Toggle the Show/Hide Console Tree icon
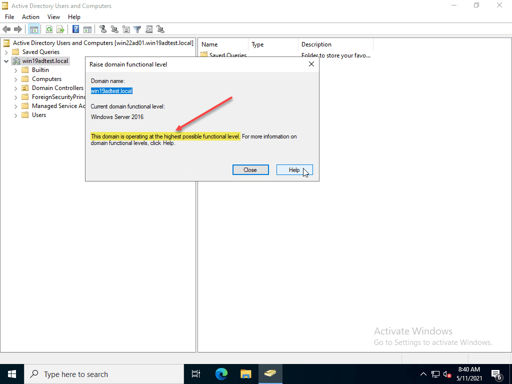 click(x=33, y=29)
